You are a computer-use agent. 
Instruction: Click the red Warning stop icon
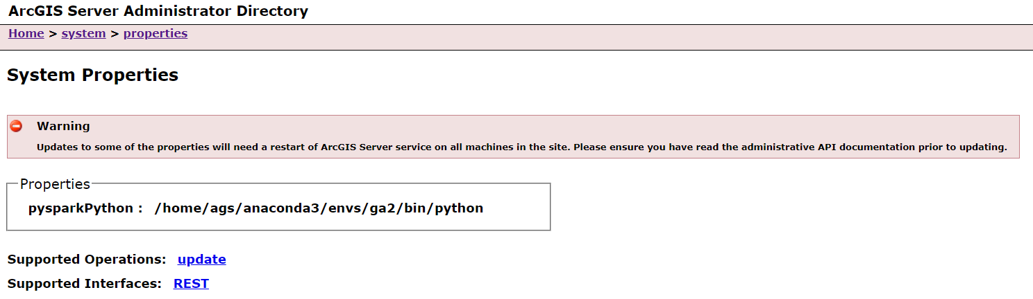point(16,126)
